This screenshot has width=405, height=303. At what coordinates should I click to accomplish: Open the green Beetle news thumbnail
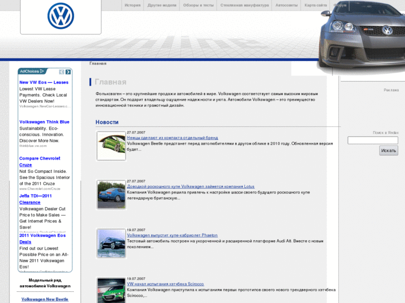pyautogui.click(x=111, y=146)
